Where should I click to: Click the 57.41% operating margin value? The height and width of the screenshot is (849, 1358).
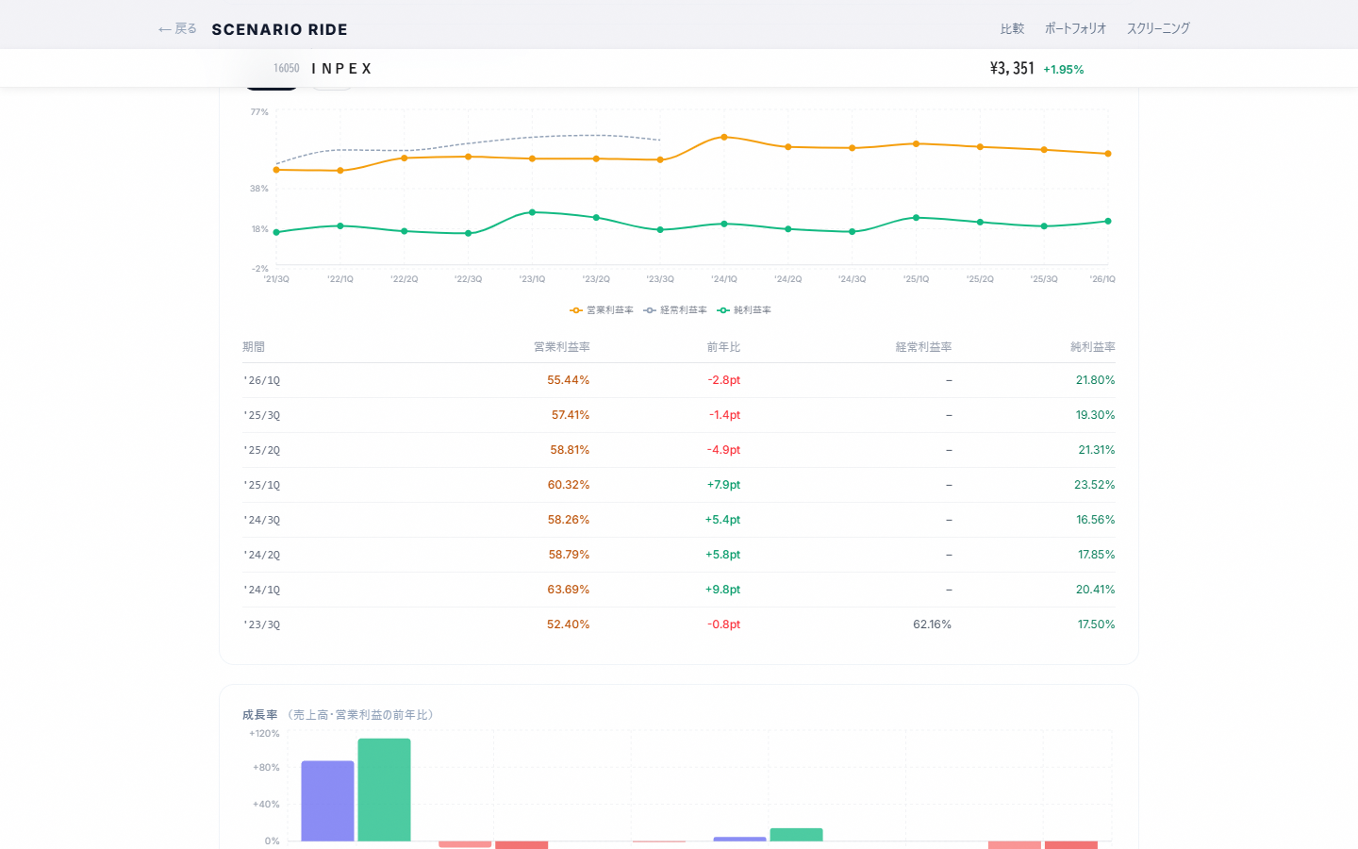tap(571, 415)
